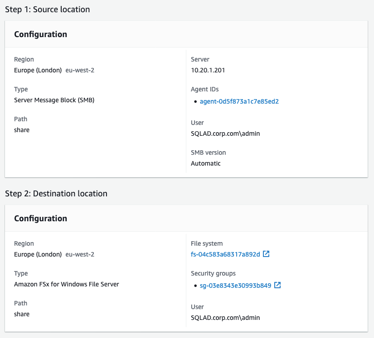Select the Step 1: Source location heading
The image size is (374, 338).
[48, 9]
